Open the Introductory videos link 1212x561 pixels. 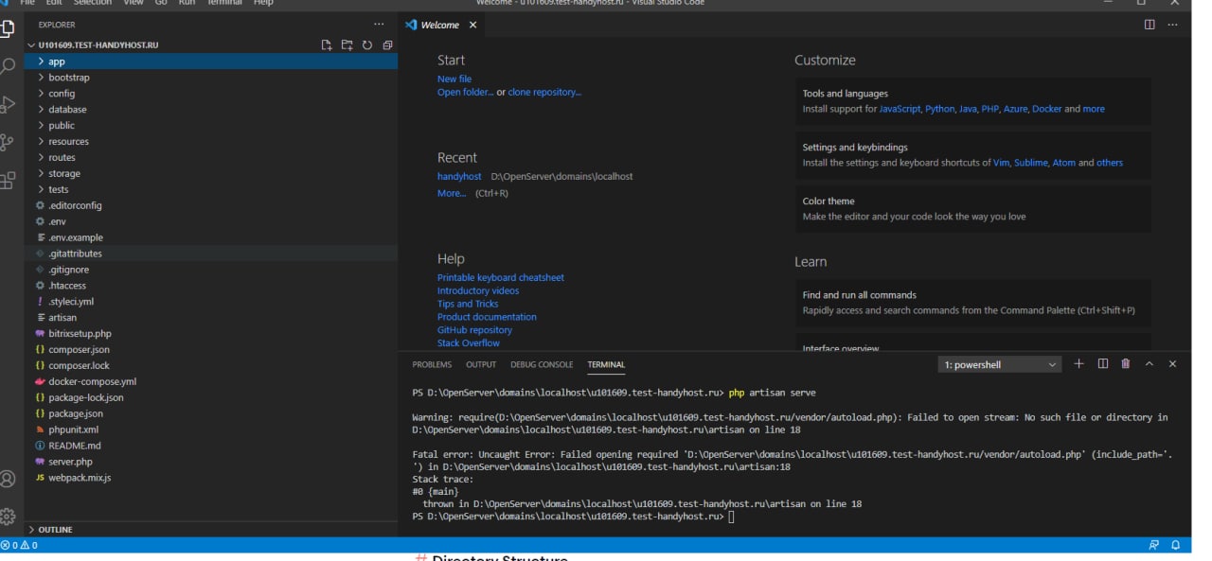tap(478, 291)
